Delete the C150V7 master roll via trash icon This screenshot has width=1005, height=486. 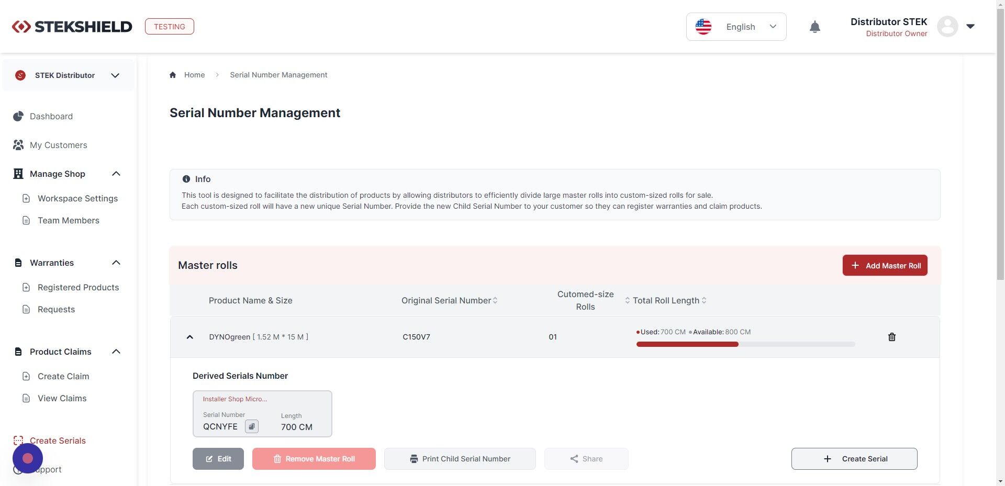pos(892,337)
